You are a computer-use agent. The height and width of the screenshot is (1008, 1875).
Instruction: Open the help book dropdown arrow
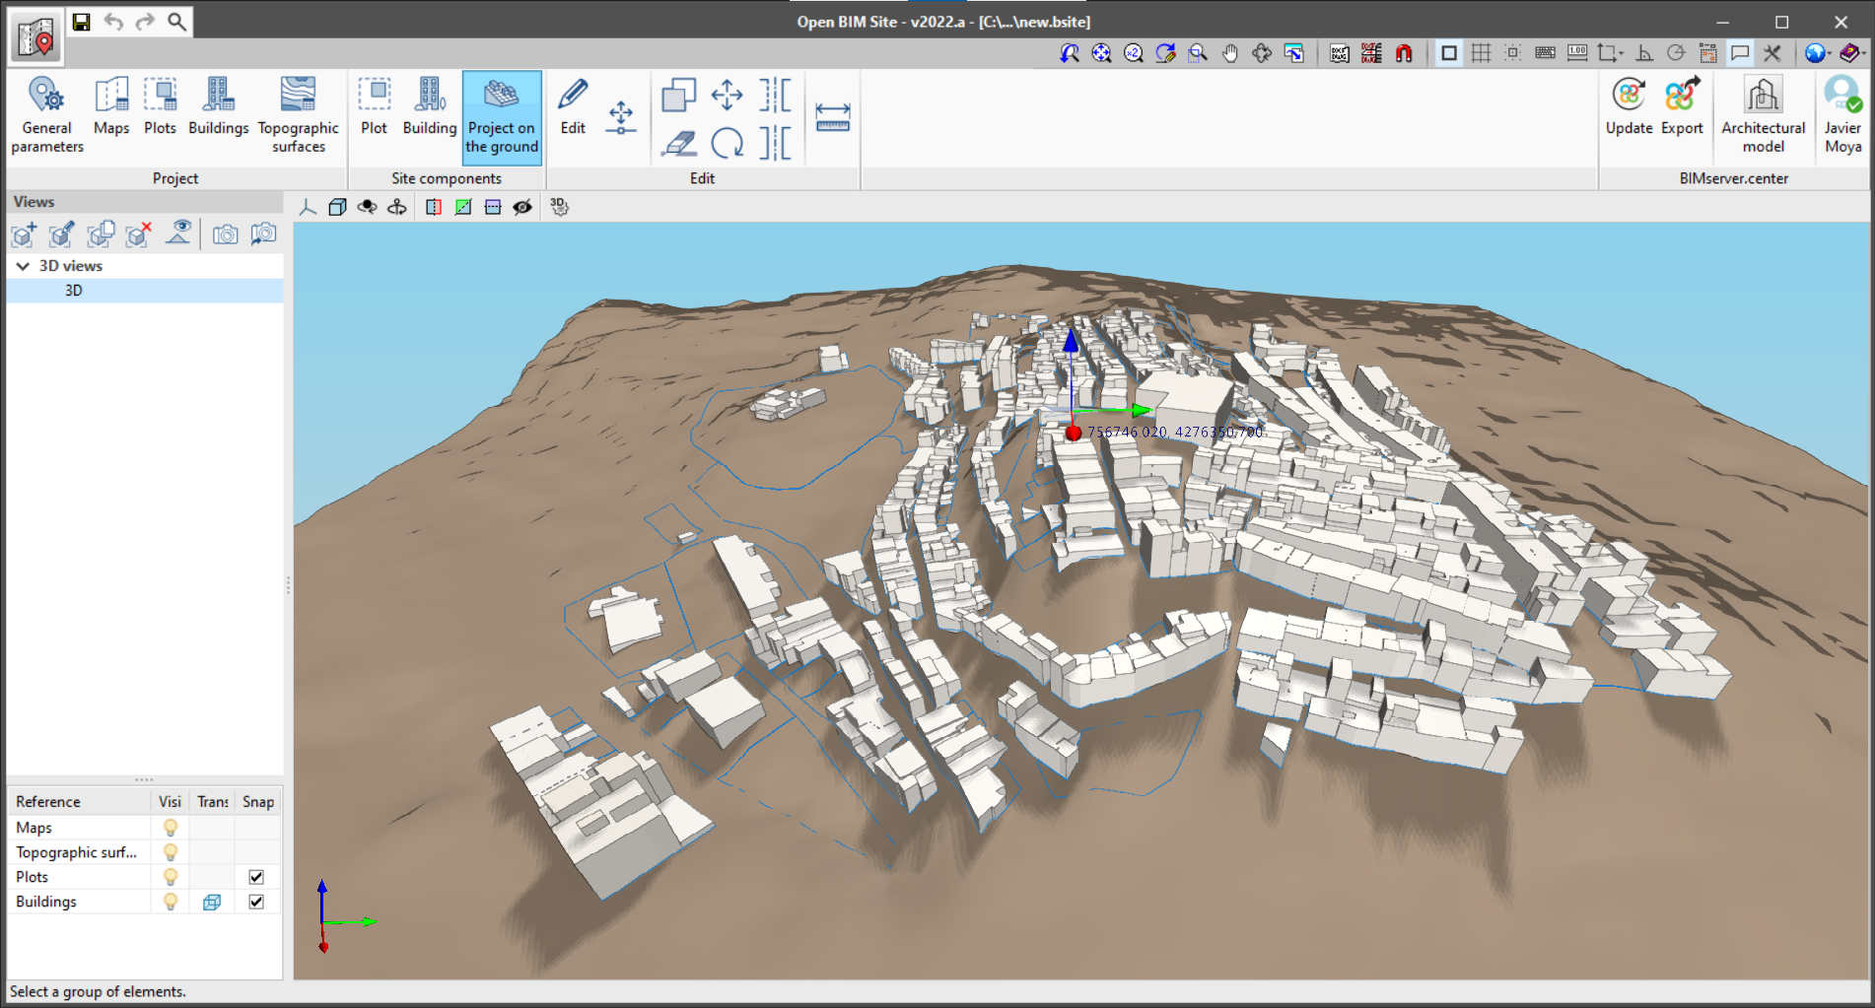tap(1863, 54)
